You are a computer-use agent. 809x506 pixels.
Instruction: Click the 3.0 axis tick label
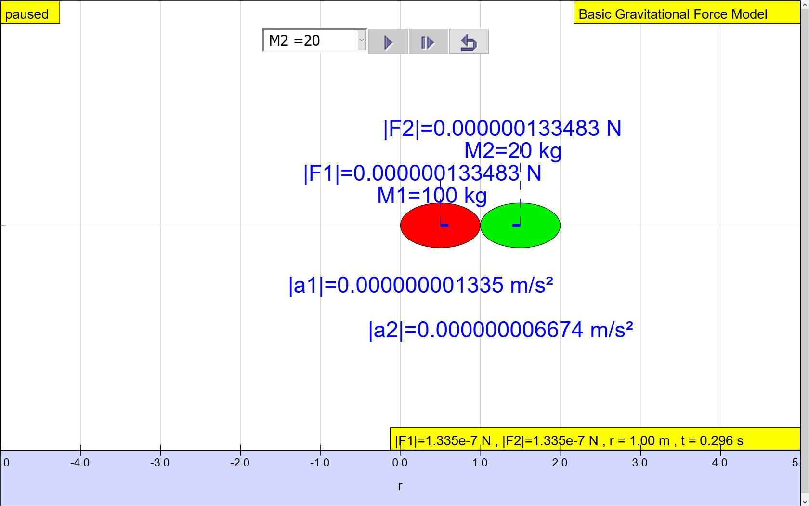tap(639, 463)
